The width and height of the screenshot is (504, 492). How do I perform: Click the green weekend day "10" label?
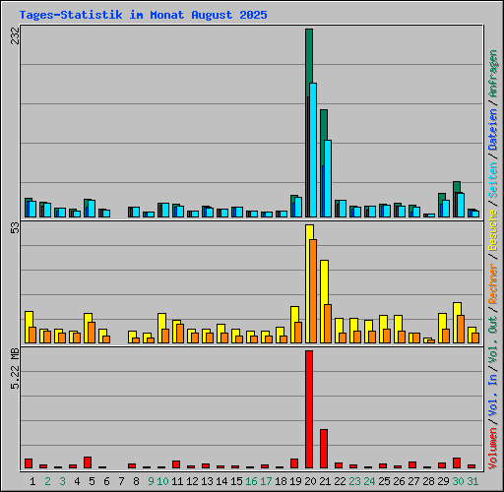(x=162, y=481)
